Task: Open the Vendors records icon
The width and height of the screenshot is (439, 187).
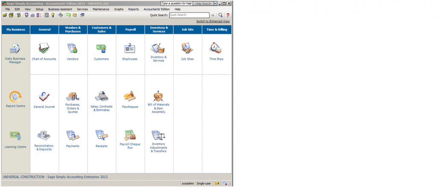Action: click(73, 48)
